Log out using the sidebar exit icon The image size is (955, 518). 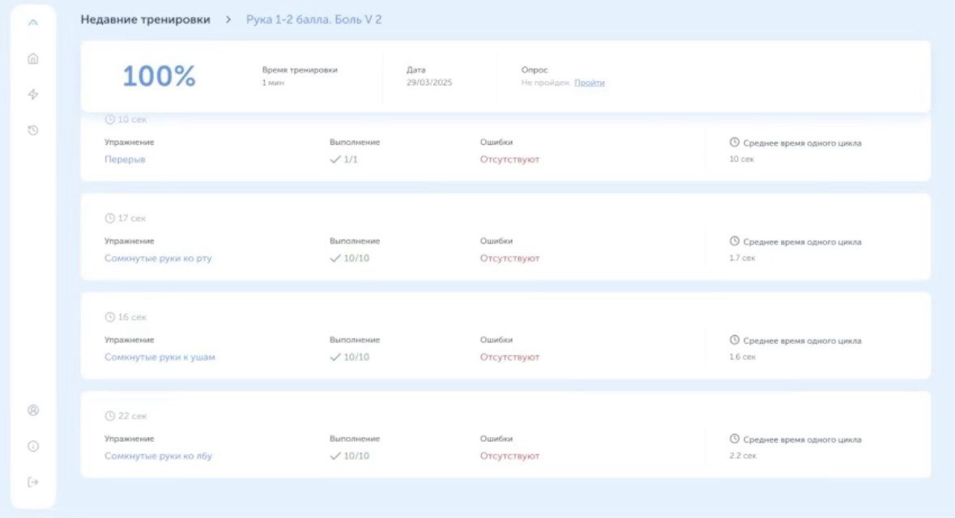tap(33, 482)
